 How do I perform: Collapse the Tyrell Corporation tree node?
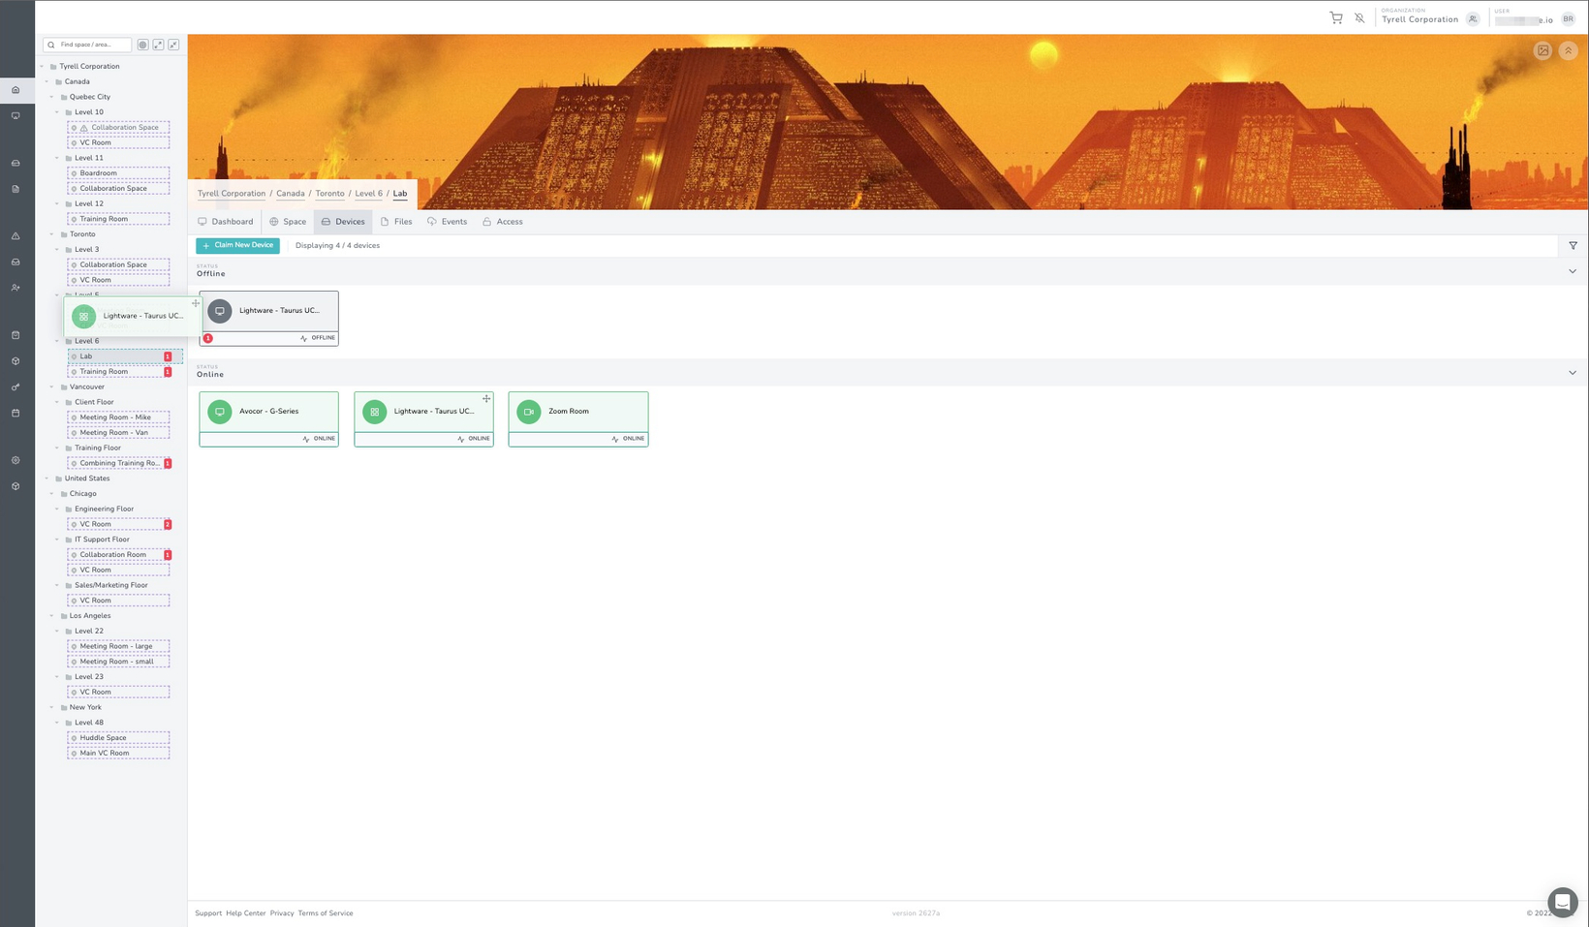coord(42,67)
